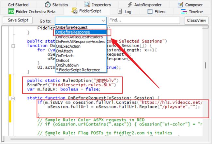Click the m_isBLV fullUrl.Contains if-statement line
Viewport: 212px width, 144px height.
(x=120, y=102)
